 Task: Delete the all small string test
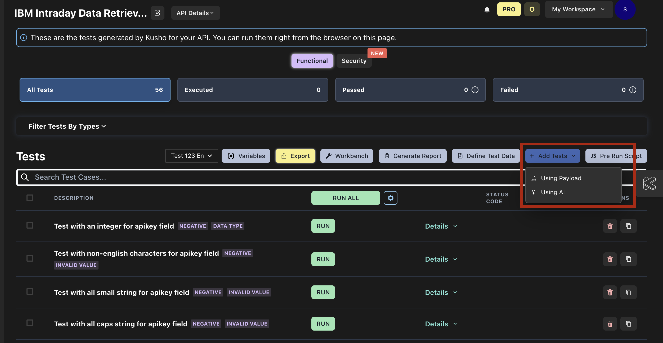tap(610, 292)
